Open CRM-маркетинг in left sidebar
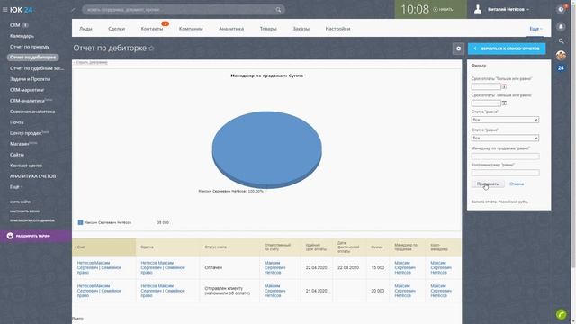 click(27, 90)
